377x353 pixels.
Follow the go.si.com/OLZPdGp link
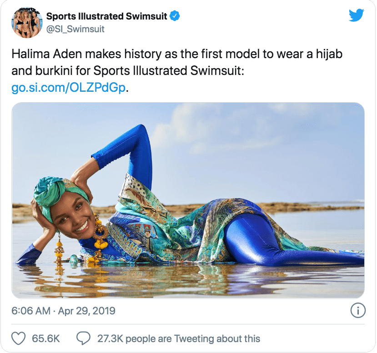69,88
